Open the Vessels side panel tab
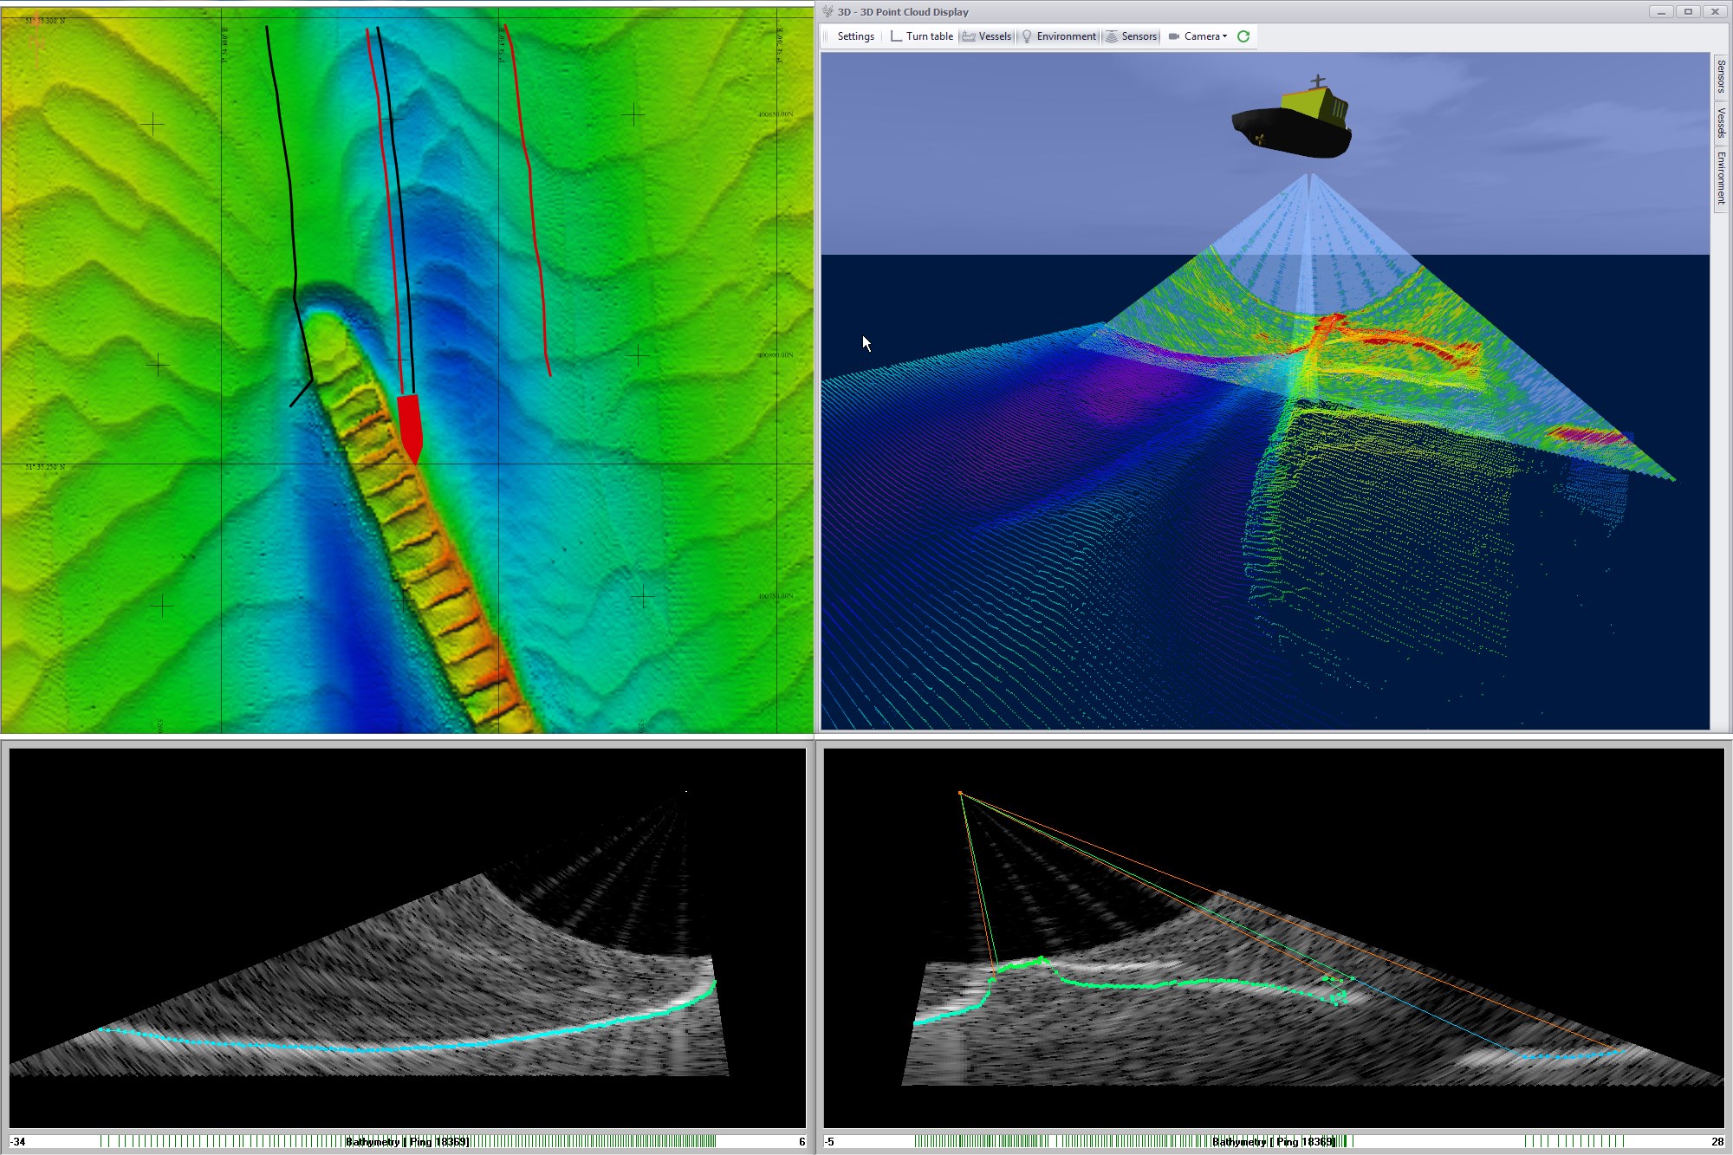 [1721, 122]
